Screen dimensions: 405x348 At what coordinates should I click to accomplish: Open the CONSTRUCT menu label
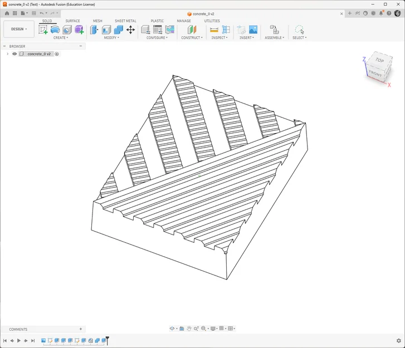pyautogui.click(x=192, y=38)
